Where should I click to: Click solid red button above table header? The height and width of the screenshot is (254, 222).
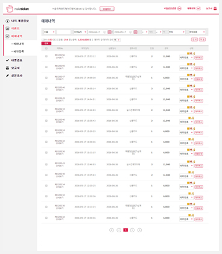[46, 43]
